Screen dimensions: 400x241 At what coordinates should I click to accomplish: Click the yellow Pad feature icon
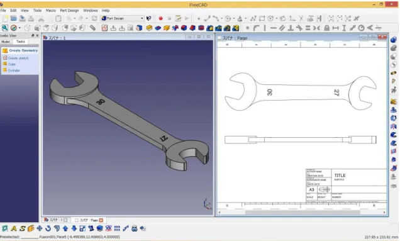coord(149,28)
